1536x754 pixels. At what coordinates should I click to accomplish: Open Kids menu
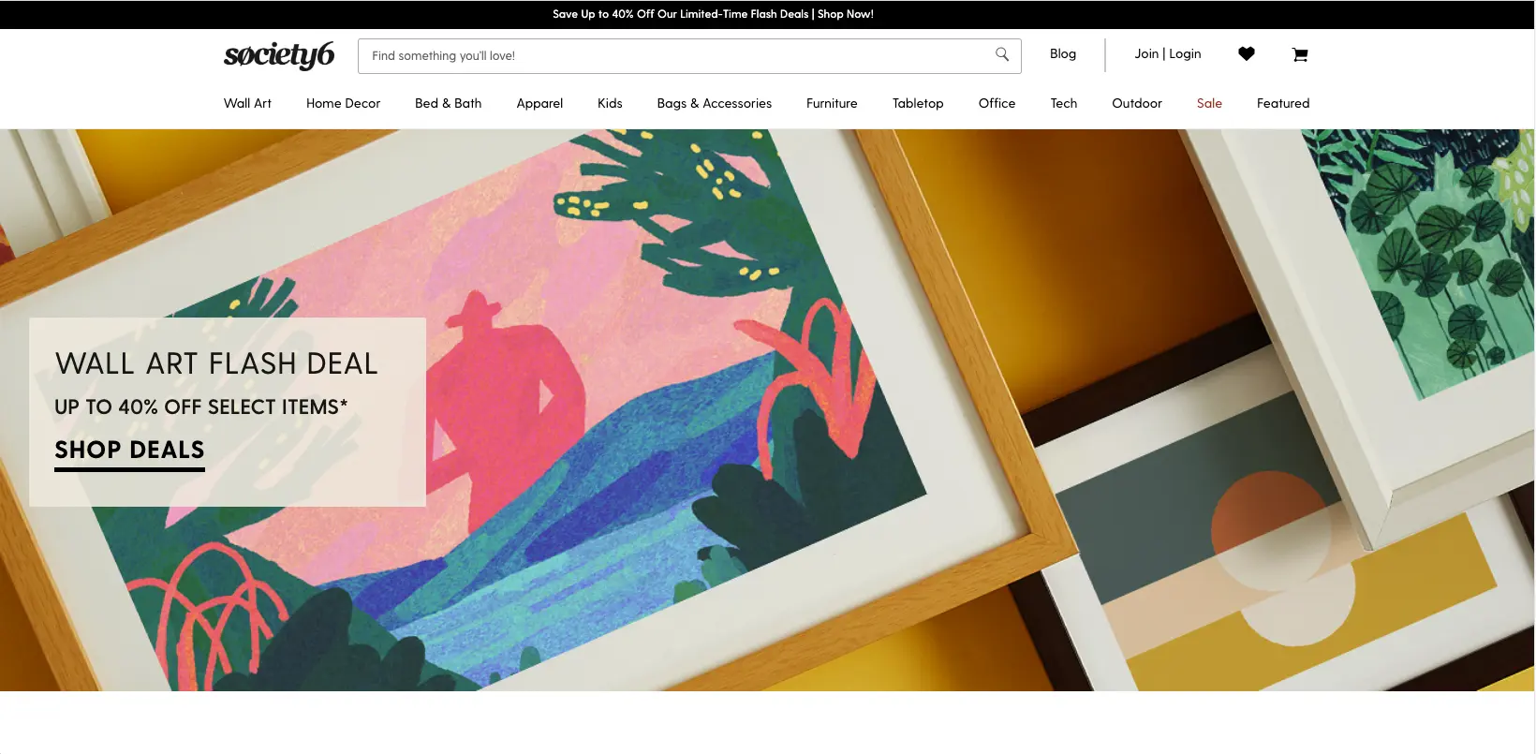[x=610, y=103]
